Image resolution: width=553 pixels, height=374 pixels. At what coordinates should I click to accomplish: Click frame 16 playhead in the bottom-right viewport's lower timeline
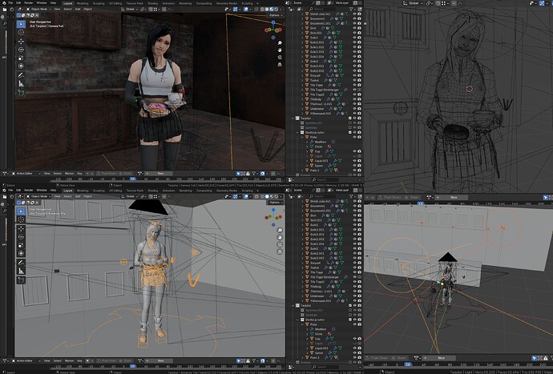coord(408,364)
